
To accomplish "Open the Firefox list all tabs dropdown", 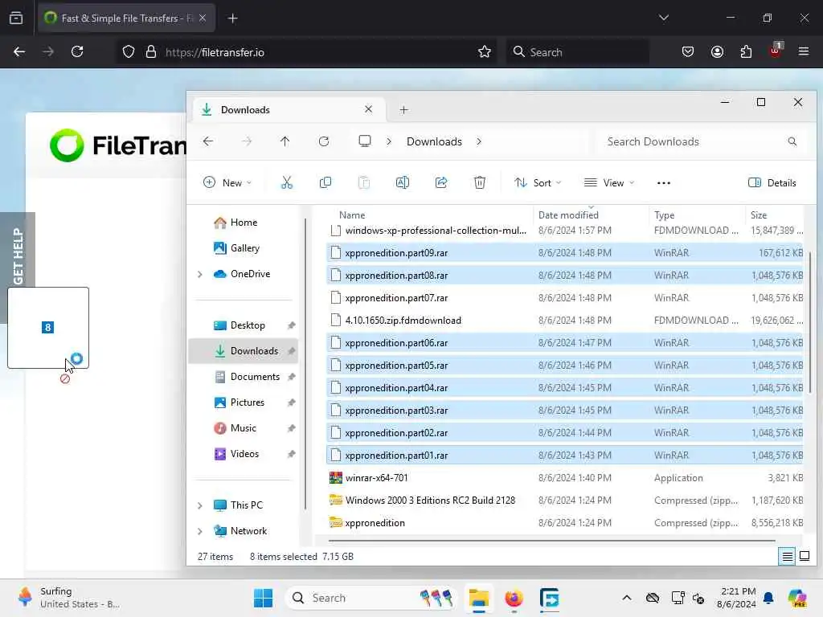I will (664, 18).
